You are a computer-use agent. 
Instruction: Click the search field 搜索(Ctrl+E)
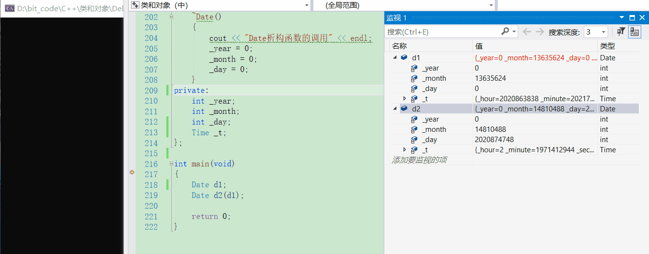point(443,32)
